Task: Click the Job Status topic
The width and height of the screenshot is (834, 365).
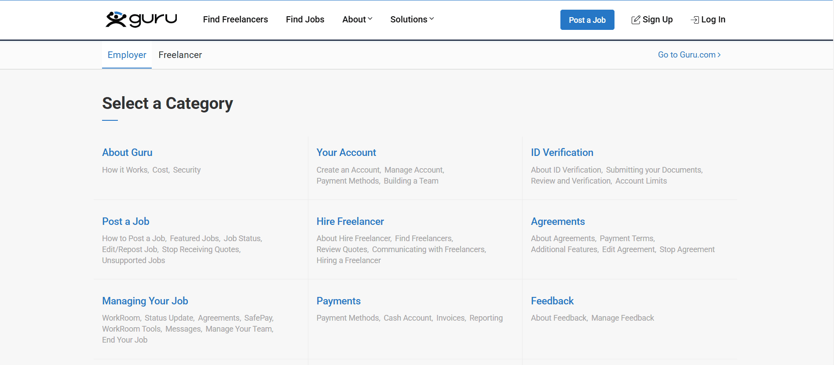Action: (242, 239)
